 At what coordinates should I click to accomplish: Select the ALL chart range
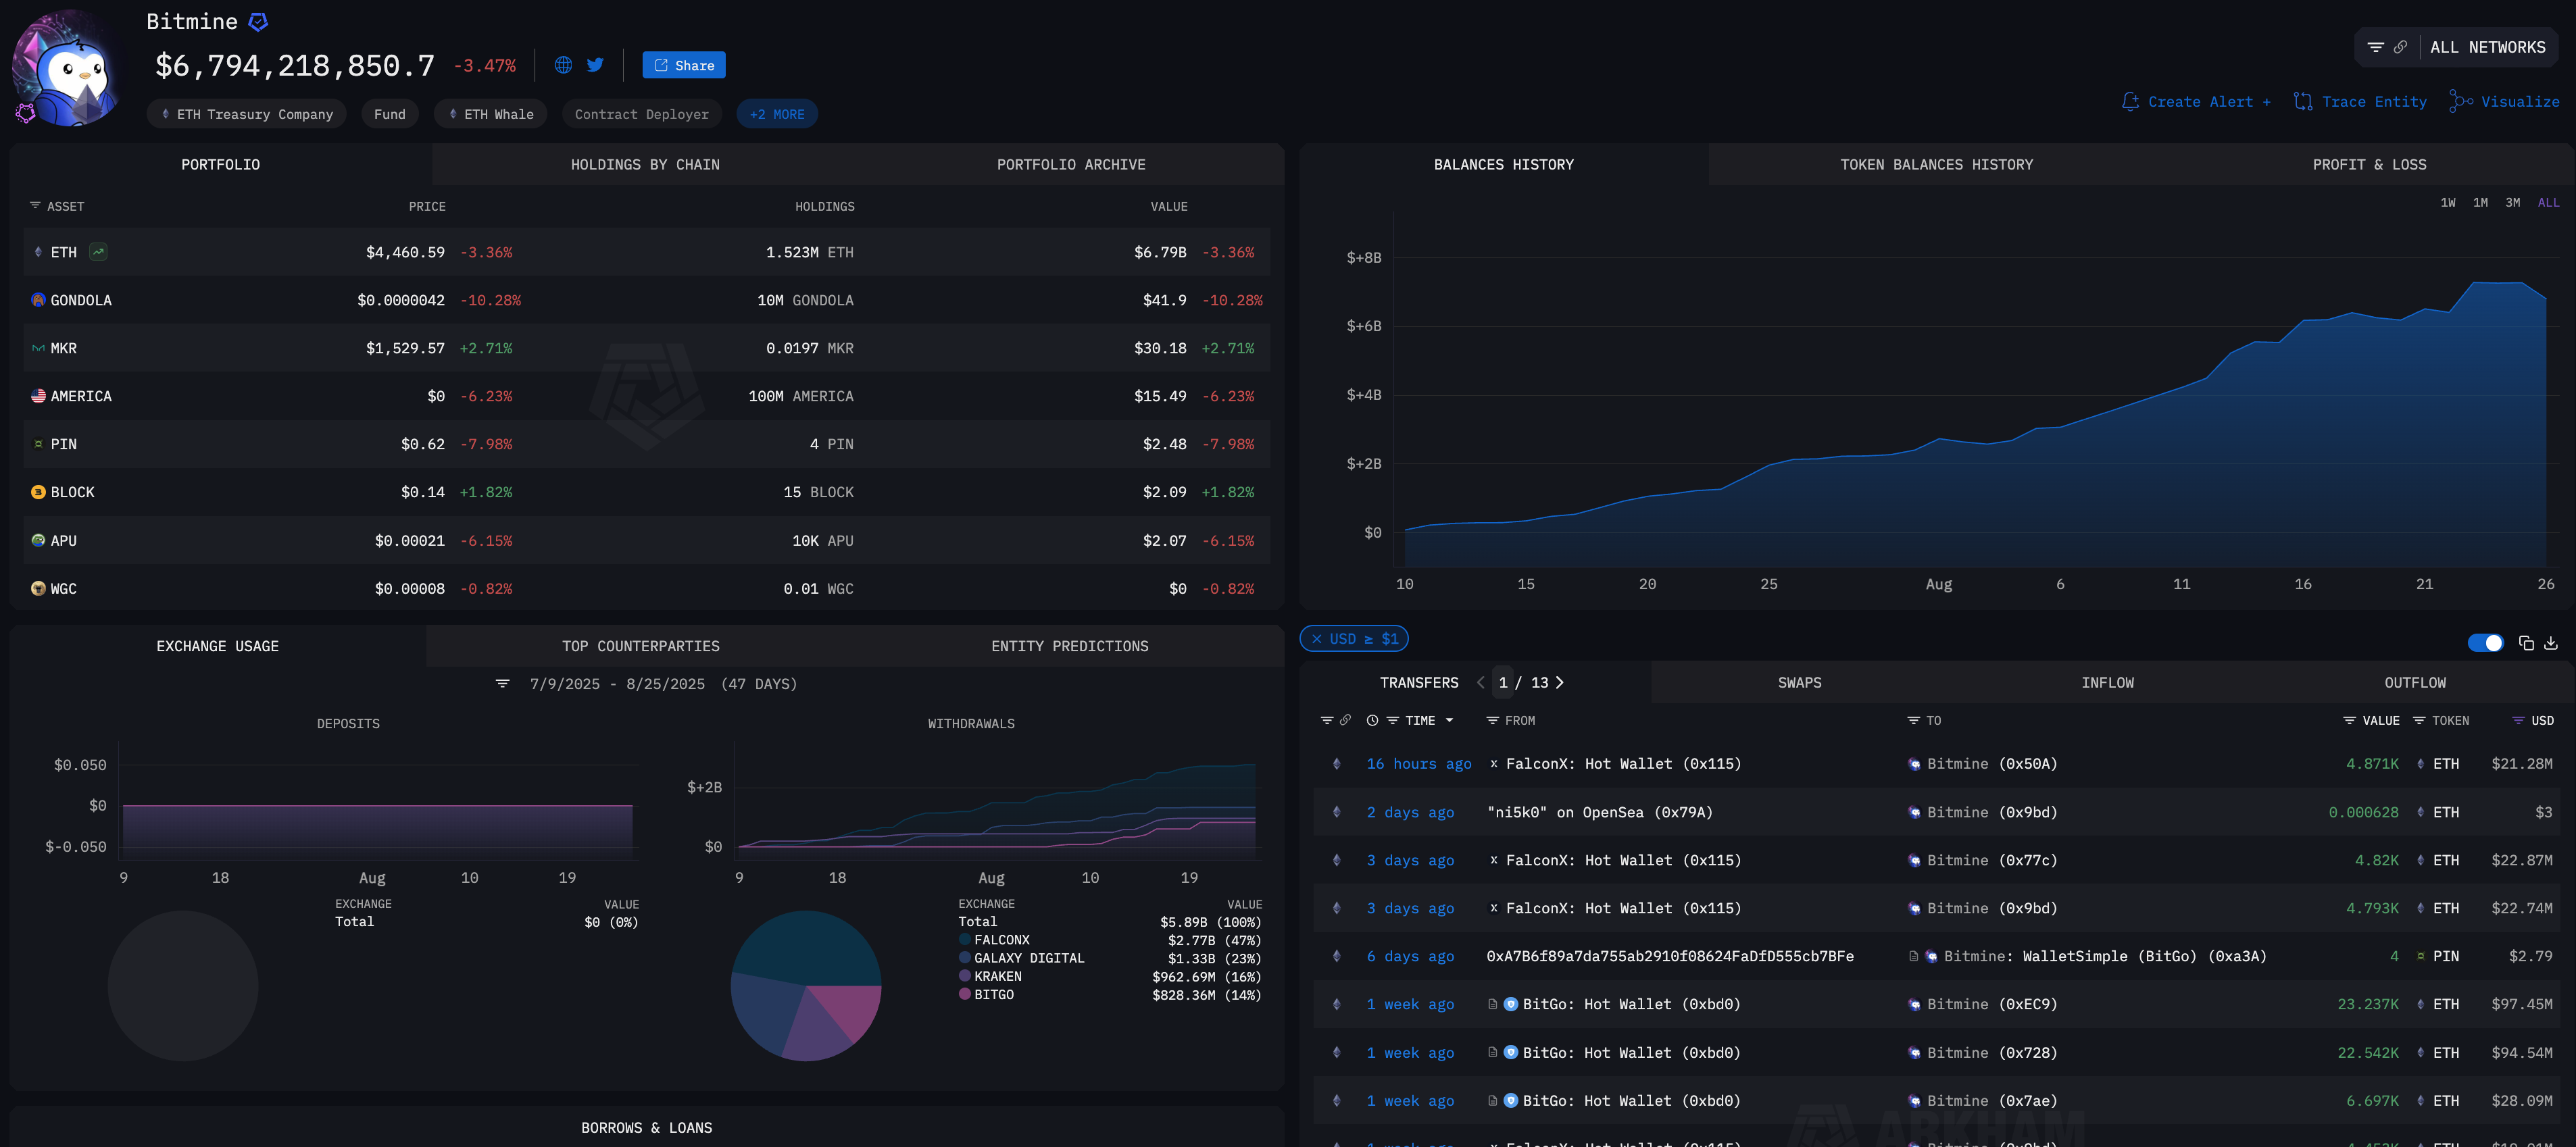2548,203
